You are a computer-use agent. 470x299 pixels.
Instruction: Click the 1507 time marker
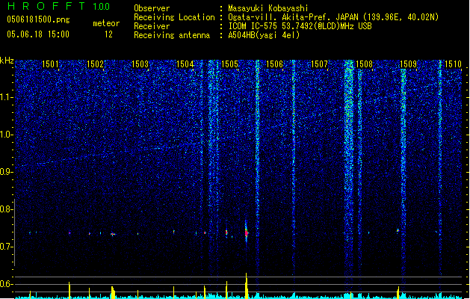tap(320, 64)
